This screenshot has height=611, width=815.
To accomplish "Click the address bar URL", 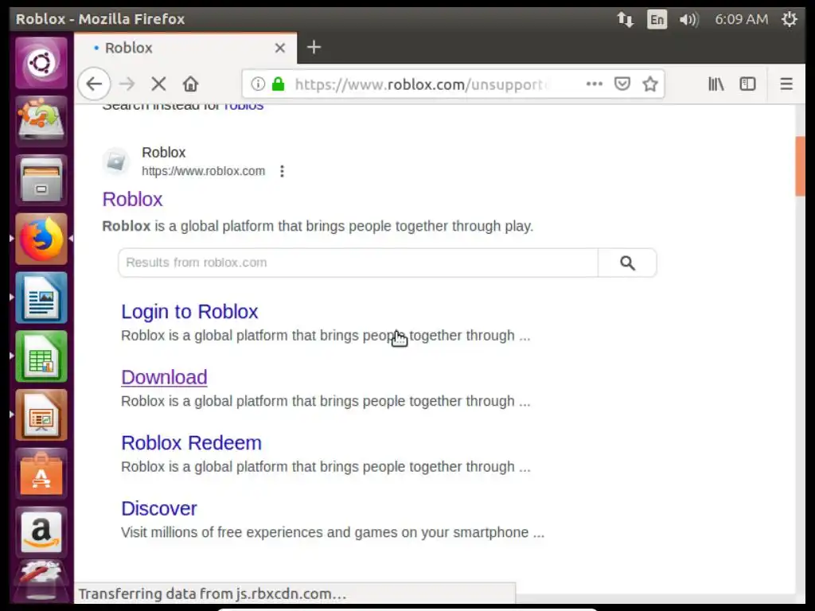I will [x=421, y=84].
